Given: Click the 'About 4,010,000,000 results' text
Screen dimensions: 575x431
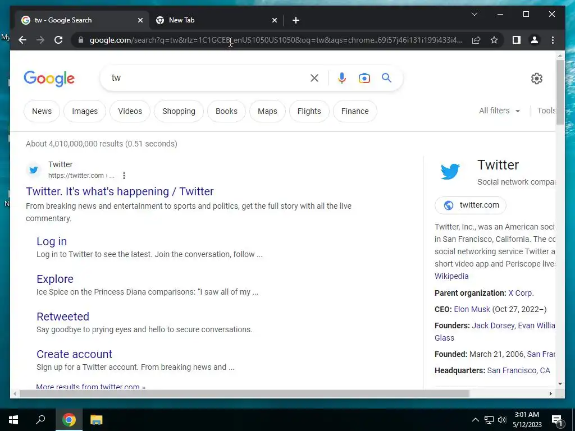Looking at the screenshot, I should click(102, 144).
